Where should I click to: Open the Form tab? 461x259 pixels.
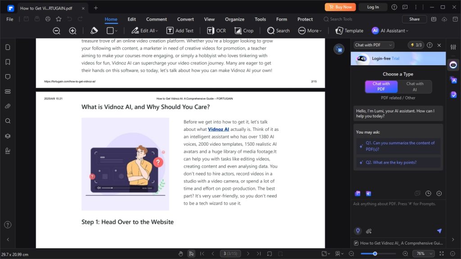coord(281,19)
